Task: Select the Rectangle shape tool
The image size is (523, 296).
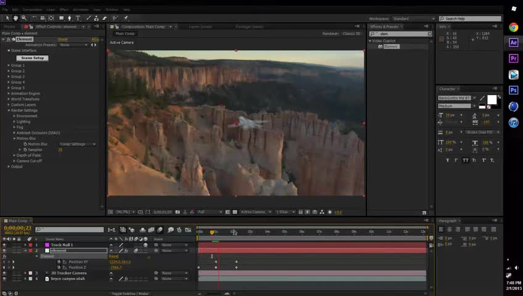Action: [x=61, y=18]
